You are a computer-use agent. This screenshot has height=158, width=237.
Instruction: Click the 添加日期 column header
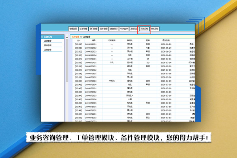[x=166, y=40]
